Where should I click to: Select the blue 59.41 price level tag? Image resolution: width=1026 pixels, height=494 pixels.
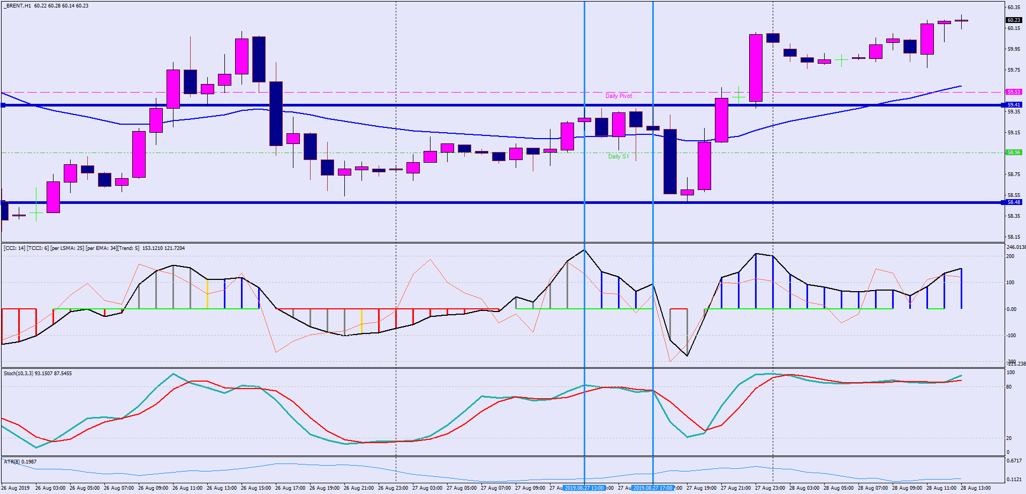(x=1014, y=105)
